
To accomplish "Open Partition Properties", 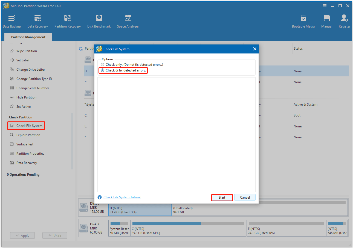I will [x=30, y=153].
